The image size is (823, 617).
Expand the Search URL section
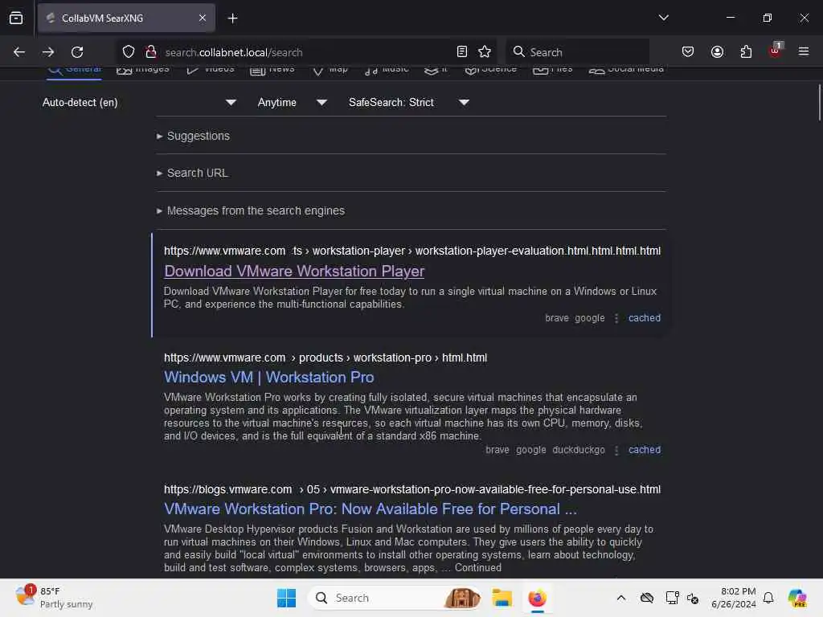click(x=197, y=174)
